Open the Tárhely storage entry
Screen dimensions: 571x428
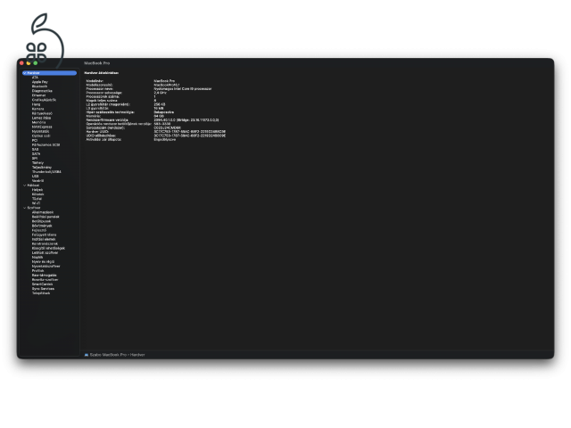[39, 162]
